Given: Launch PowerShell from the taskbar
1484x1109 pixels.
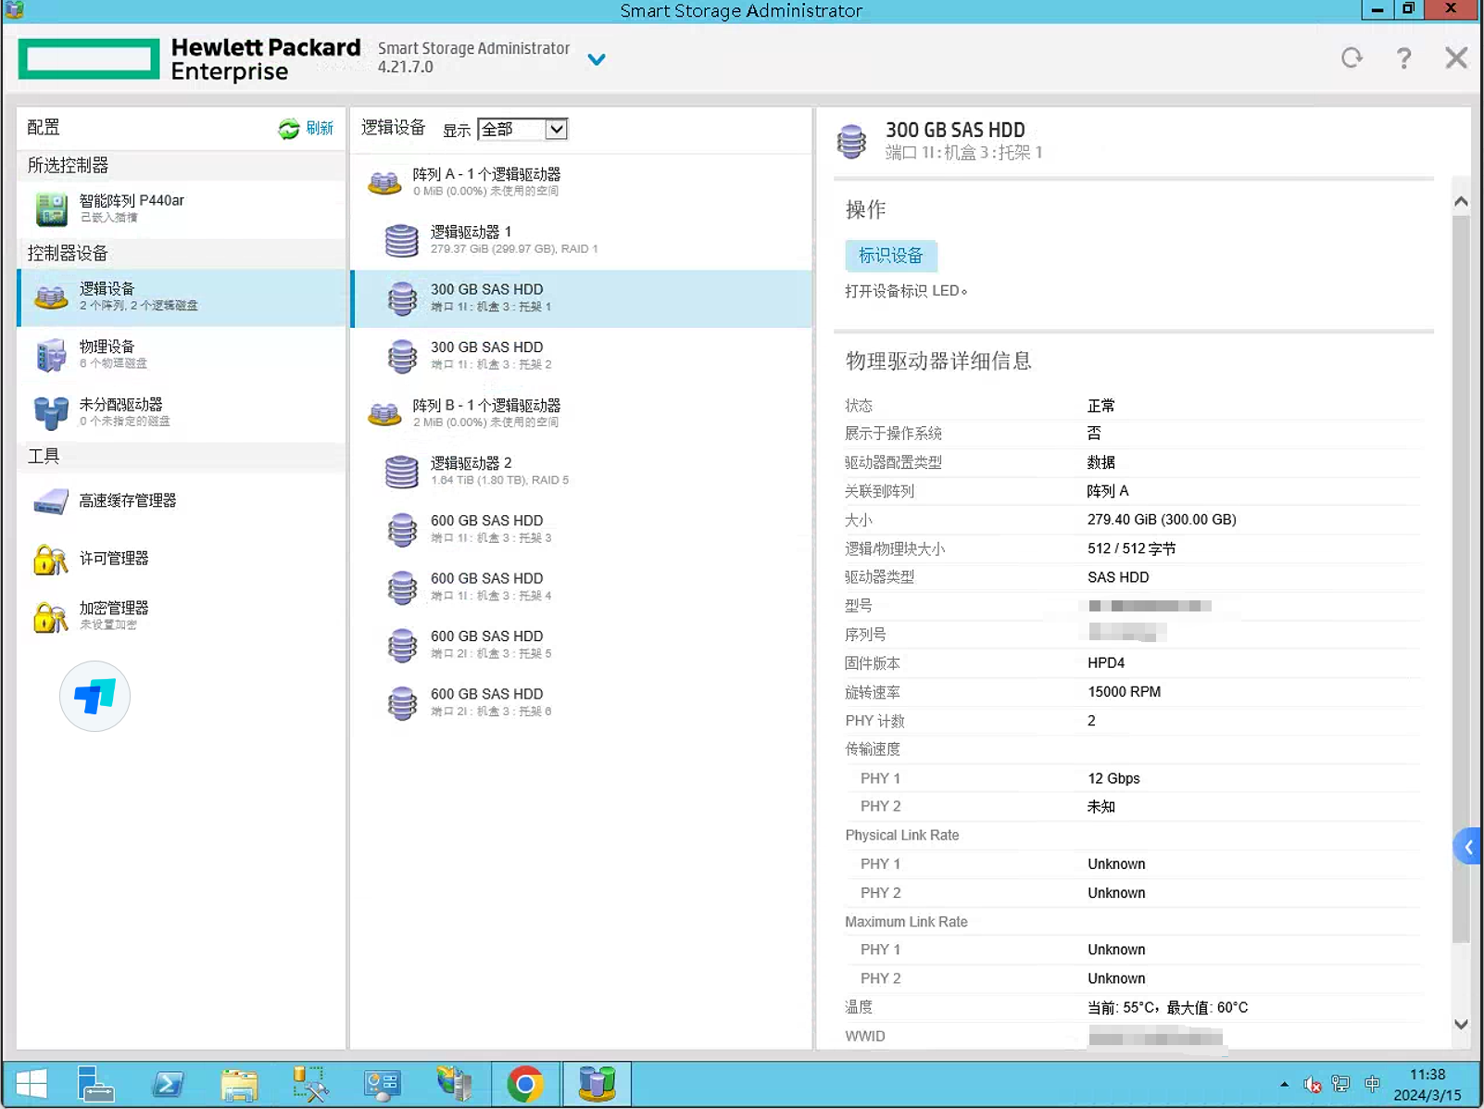Looking at the screenshot, I should (x=168, y=1084).
